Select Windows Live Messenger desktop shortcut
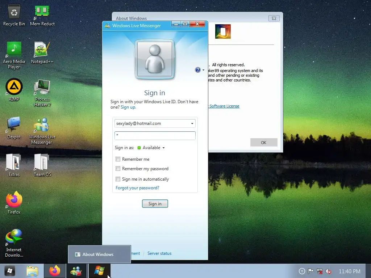Screen dimensions: 371x278 [42, 130]
